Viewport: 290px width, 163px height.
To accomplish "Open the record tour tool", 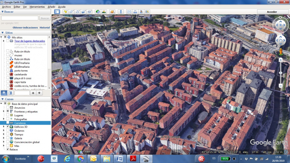I will (x=90, y=12).
